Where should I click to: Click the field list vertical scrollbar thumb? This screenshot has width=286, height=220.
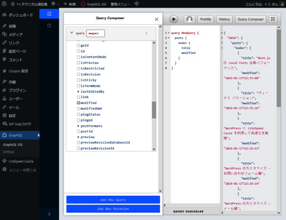click(154, 110)
